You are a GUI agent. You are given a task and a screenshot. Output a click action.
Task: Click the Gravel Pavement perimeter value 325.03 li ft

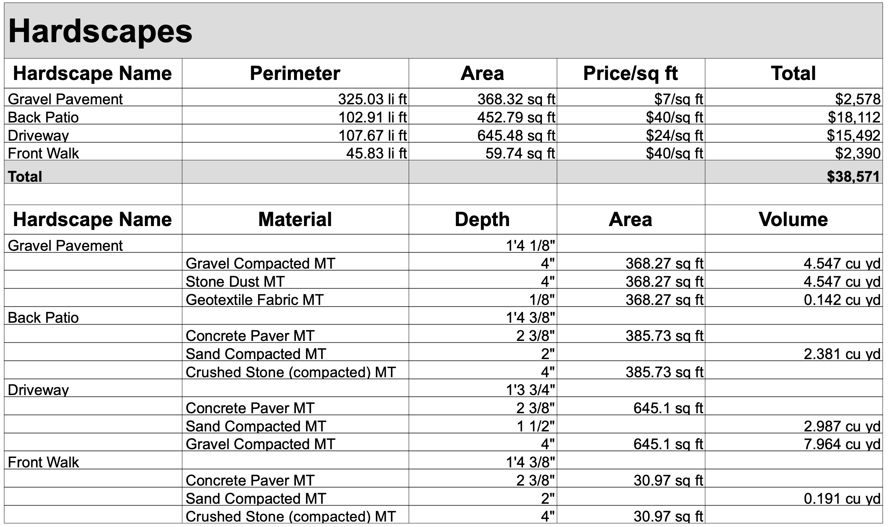click(x=295, y=97)
